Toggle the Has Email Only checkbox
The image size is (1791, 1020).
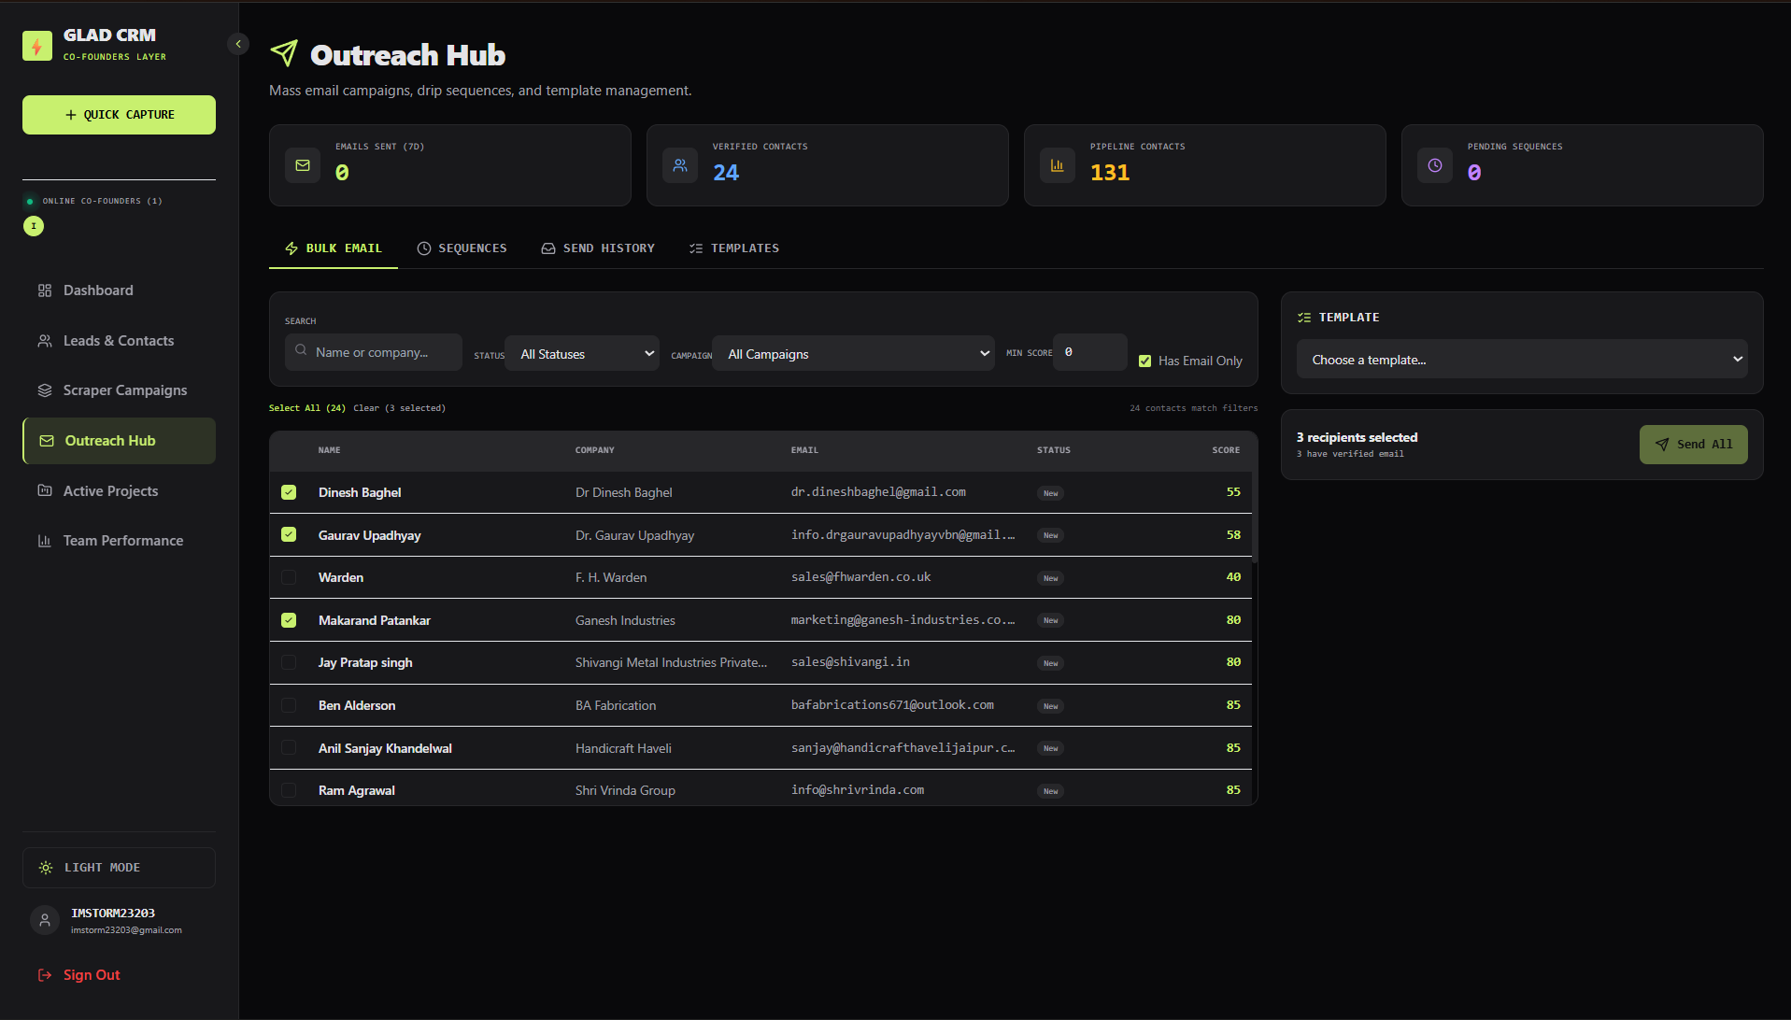(x=1144, y=361)
